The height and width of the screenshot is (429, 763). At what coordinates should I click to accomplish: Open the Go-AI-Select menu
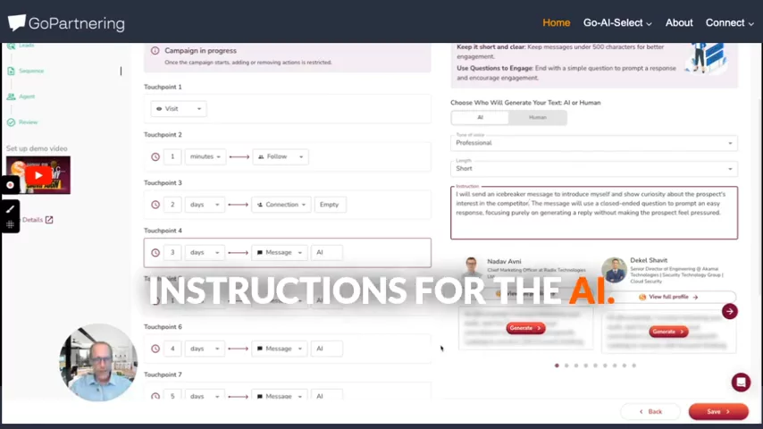point(617,22)
